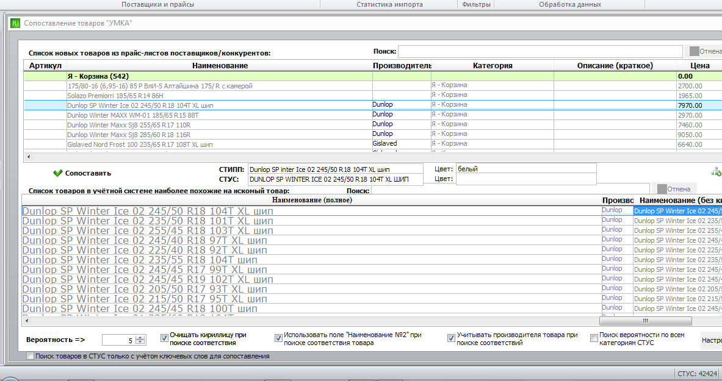The height and width of the screenshot is (381, 722).
Task: Click price cell '9050.00'
Action: [x=699, y=135]
